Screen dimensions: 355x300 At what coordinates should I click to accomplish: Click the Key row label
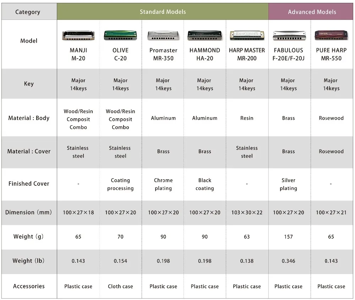pyautogui.click(x=29, y=83)
